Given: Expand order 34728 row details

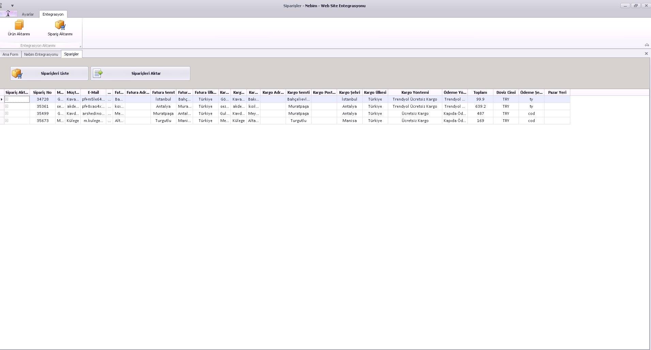Looking at the screenshot, I should tap(6, 99).
